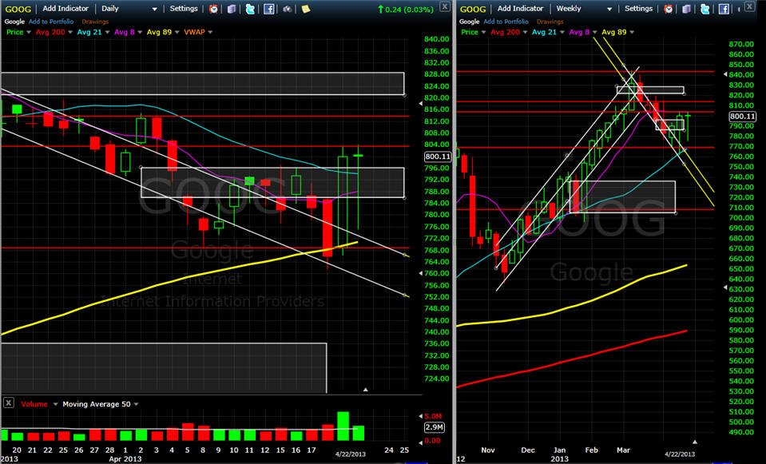Click GOOG ticker symbol on Daily chart

18,9
